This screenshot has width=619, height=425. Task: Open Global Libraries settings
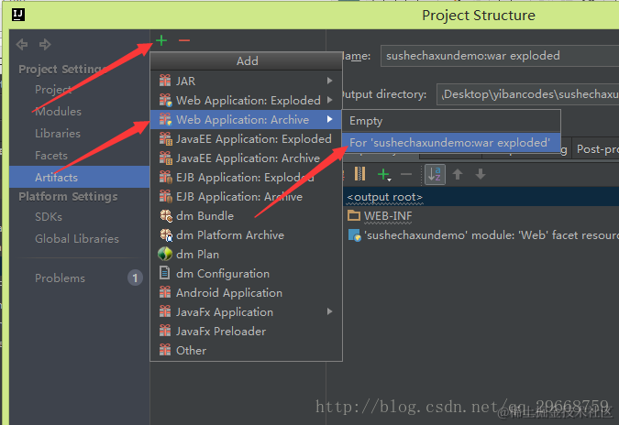click(x=77, y=238)
